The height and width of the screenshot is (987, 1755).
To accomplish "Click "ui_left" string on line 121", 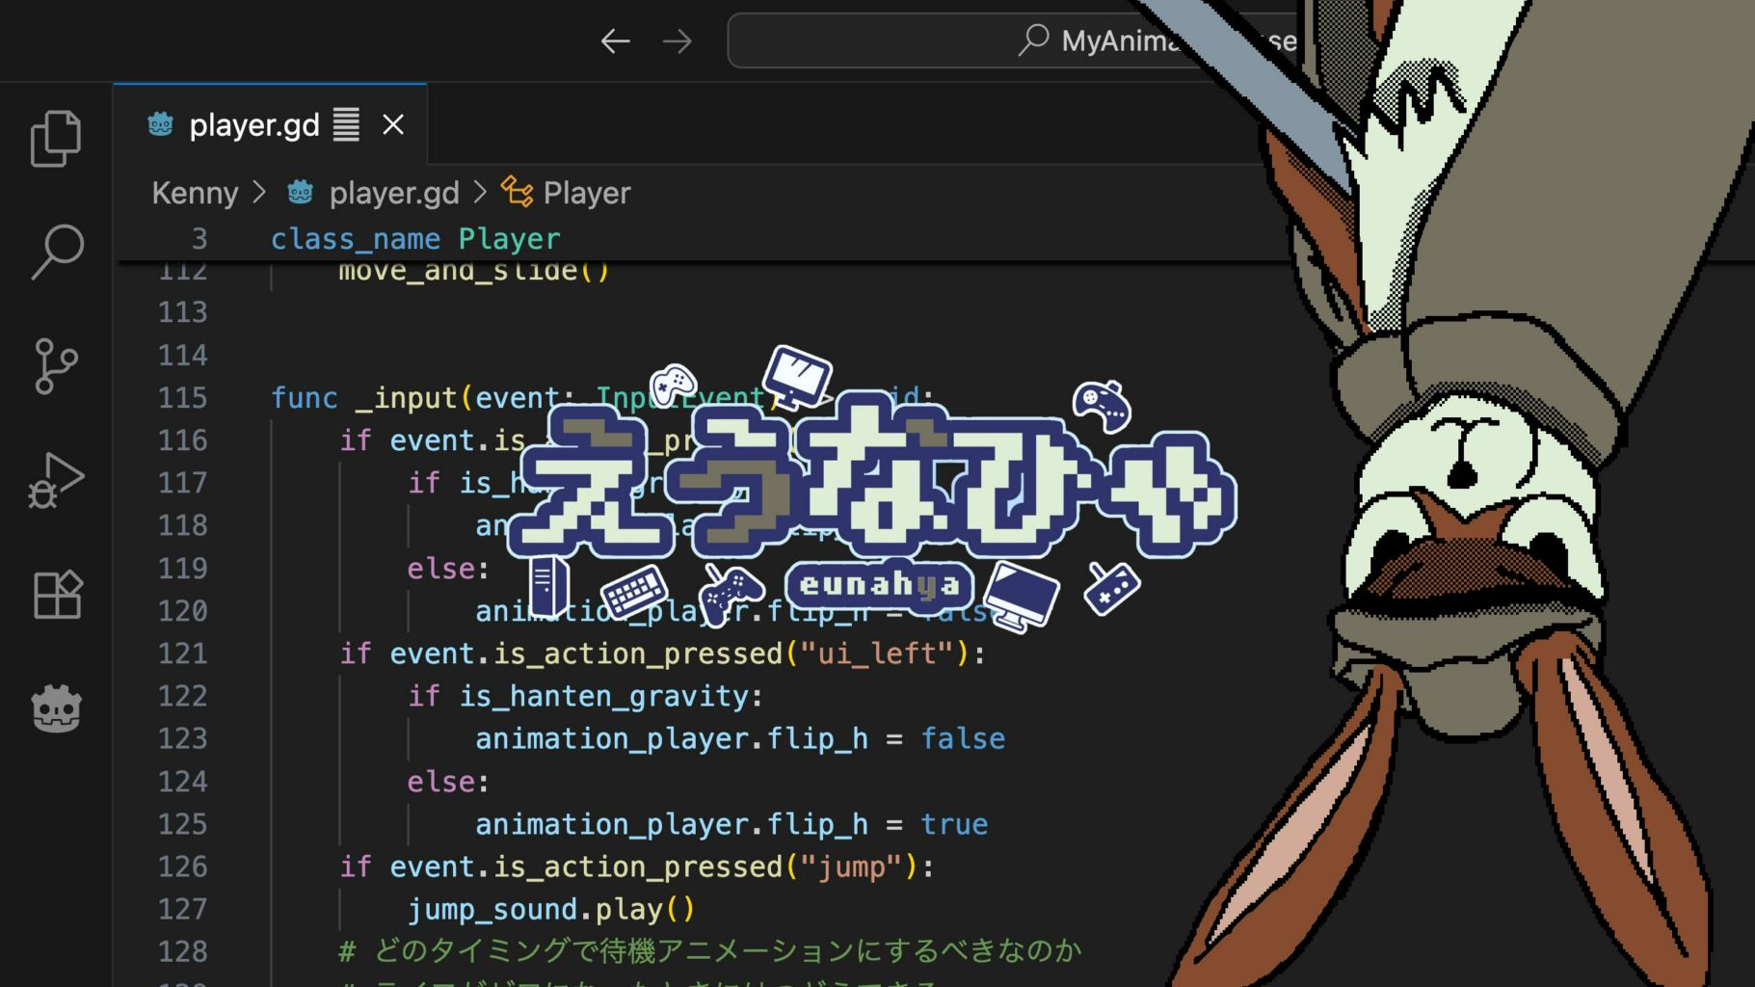I will point(877,654).
